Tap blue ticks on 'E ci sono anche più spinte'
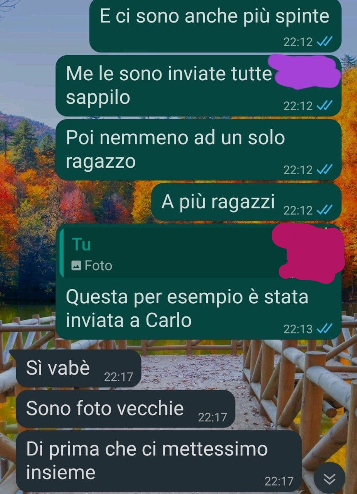The width and height of the screenshot is (357, 494). (x=324, y=41)
